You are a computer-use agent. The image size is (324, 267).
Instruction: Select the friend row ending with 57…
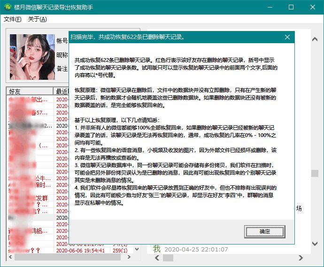tap(38, 113)
